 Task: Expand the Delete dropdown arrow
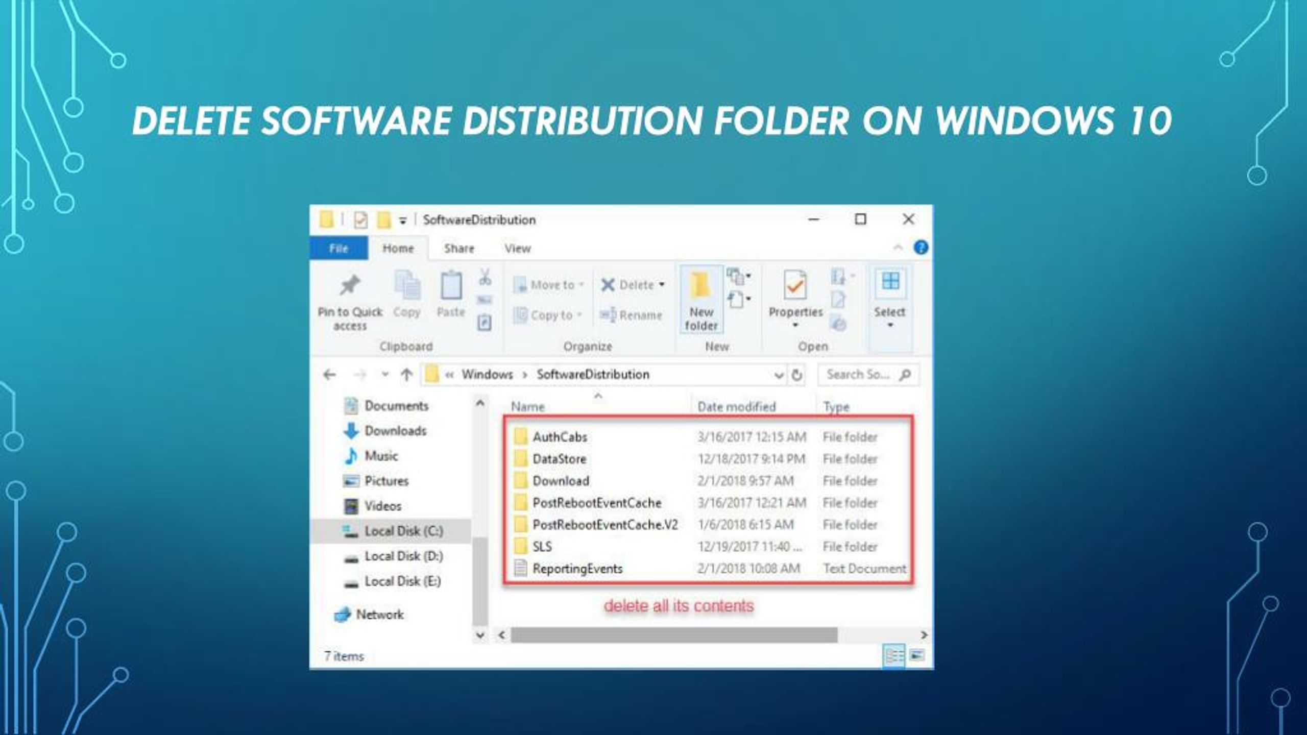click(x=662, y=284)
